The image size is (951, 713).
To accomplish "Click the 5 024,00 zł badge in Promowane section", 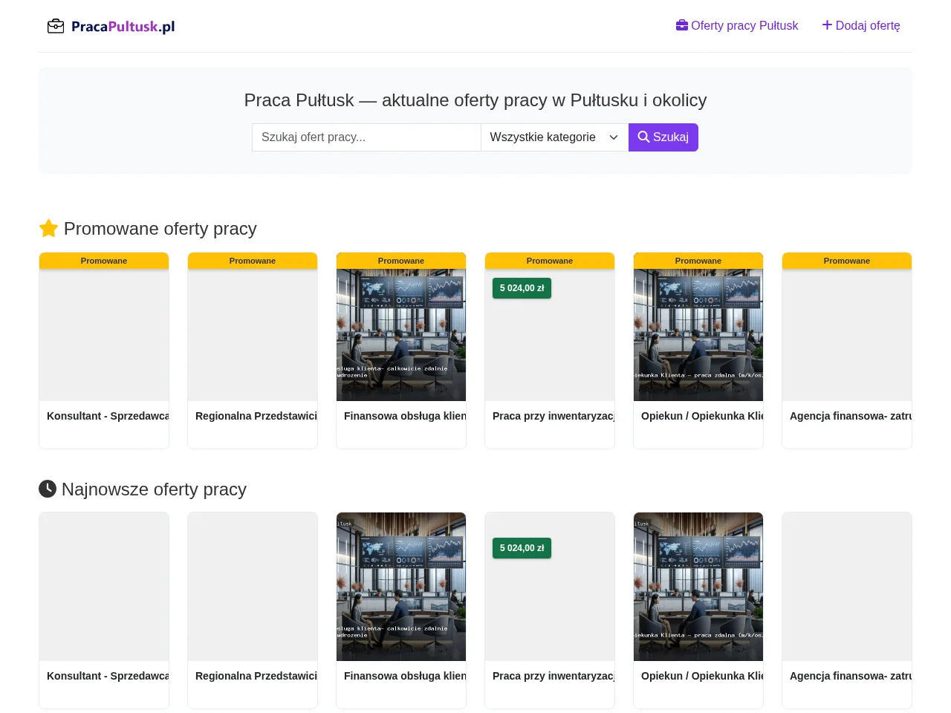I will 522,288.
